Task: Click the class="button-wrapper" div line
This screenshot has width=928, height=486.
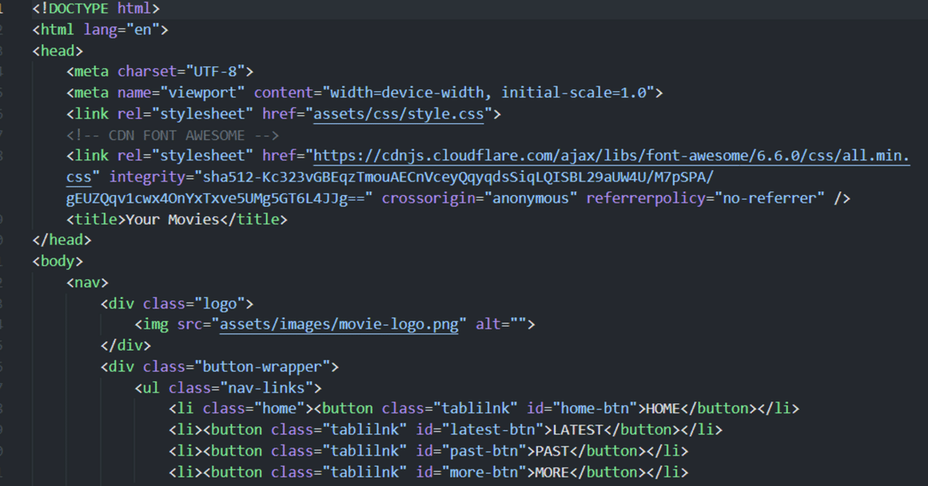Action: tap(220, 366)
